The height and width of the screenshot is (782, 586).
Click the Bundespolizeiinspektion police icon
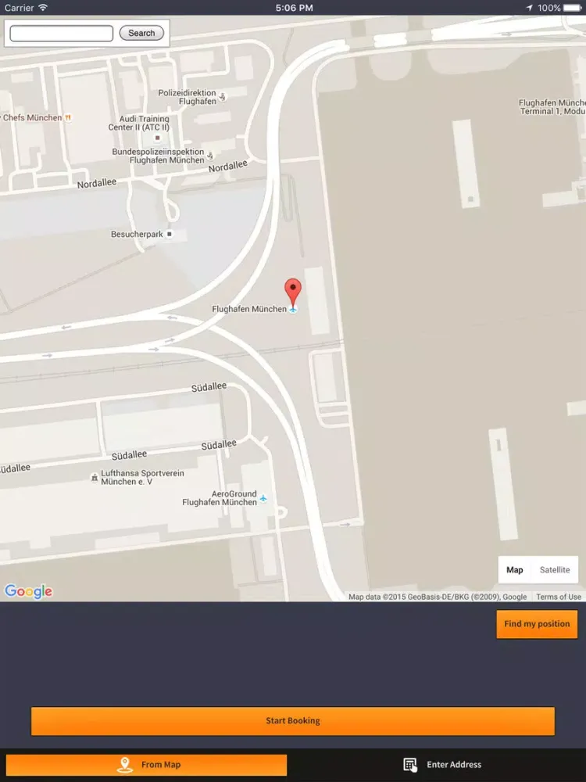tap(210, 156)
